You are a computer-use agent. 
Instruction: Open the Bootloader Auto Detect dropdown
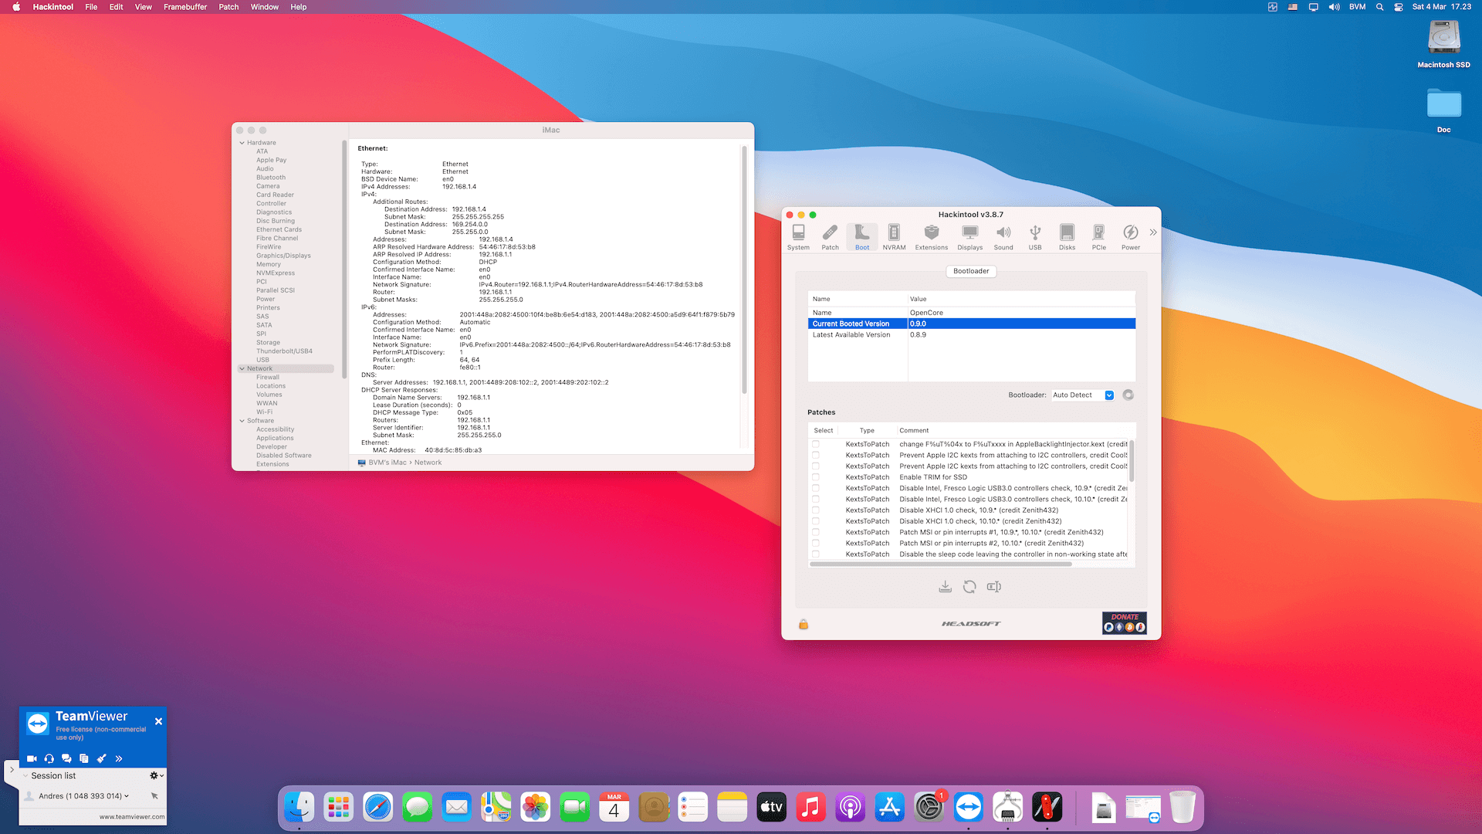pos(1083,395)
